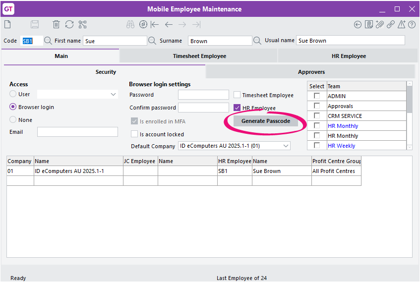Click into the Confirm password field
The image size is (420, 282).
point(204,108)
